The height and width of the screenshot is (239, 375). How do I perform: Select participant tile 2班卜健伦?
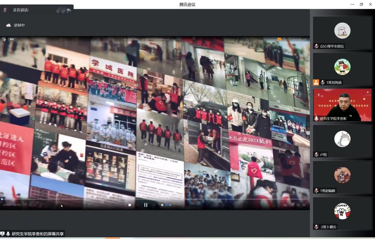(342, 213)
